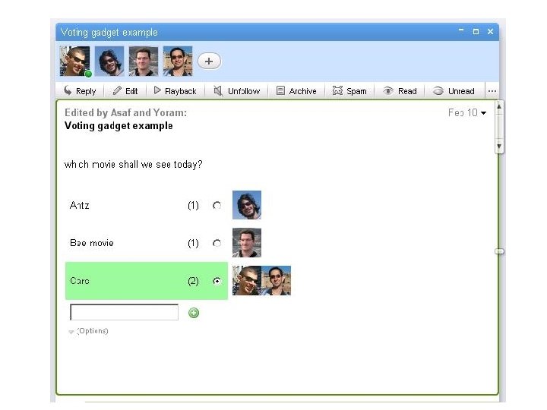Screen dimensions: 547x410
Task: Click the first participant avatar with green status
Action: point(75,61)
